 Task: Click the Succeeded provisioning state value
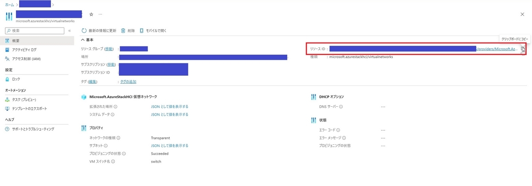[x=160, y=154]
